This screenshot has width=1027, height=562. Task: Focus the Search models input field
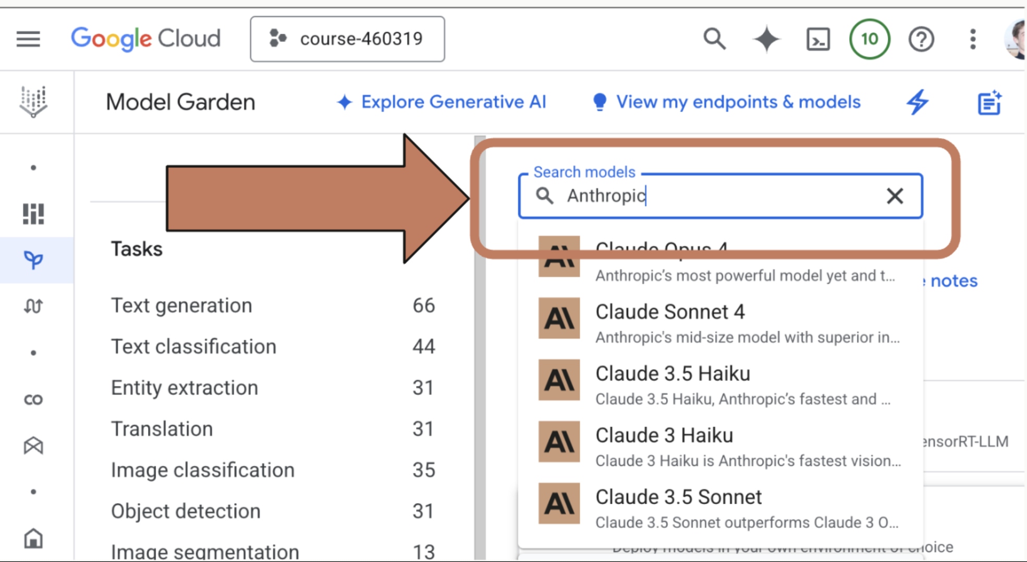click(x=720, y=196)
